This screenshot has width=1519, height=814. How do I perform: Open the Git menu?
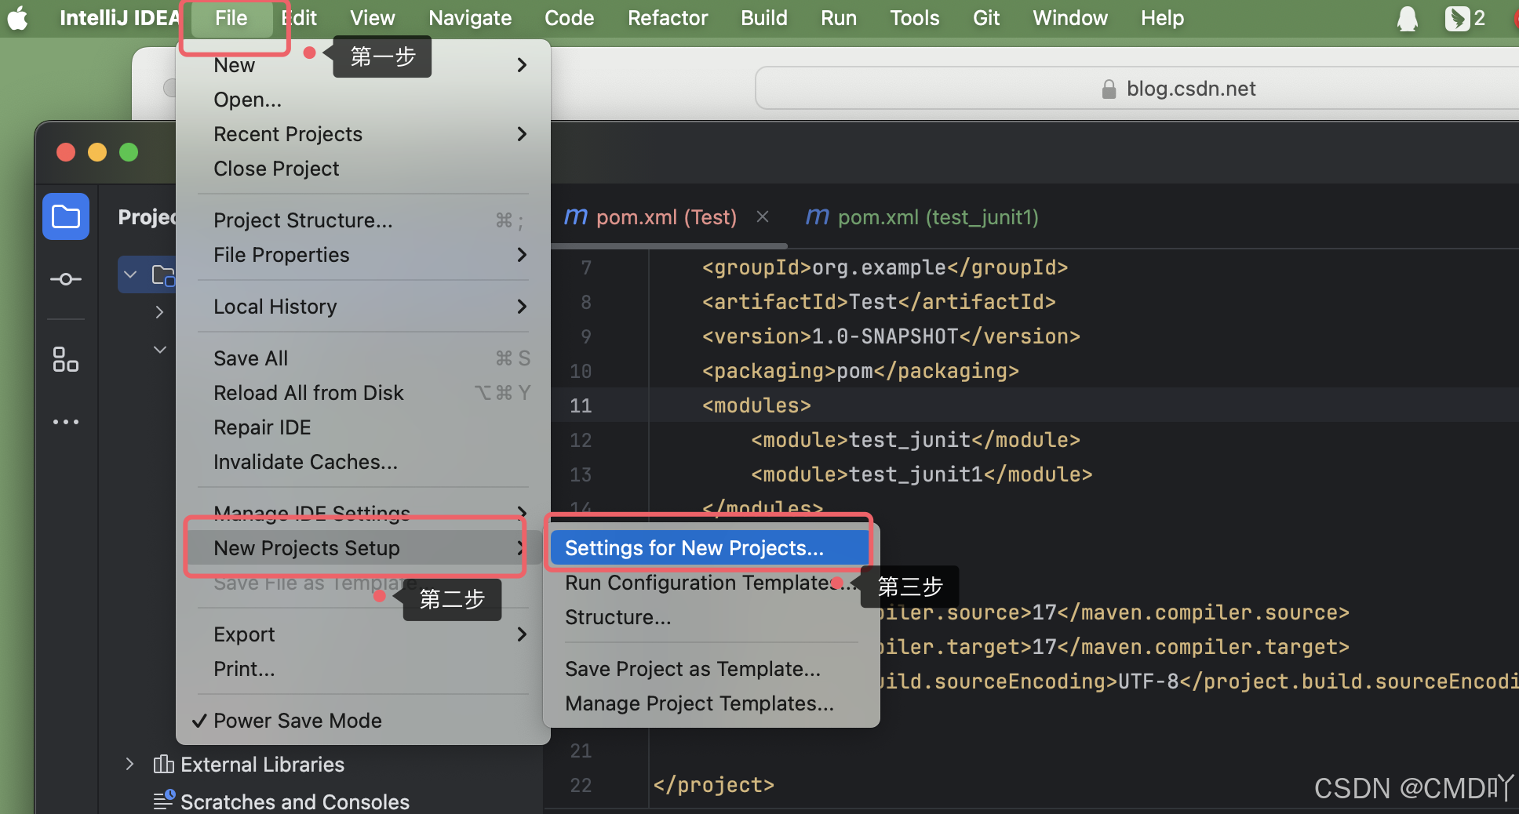(986, 18)
